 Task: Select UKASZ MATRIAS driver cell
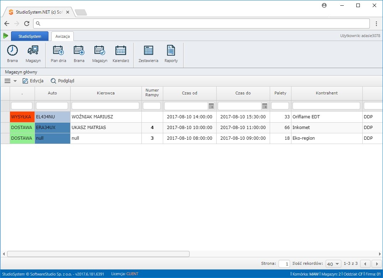[x=106, y=128]
